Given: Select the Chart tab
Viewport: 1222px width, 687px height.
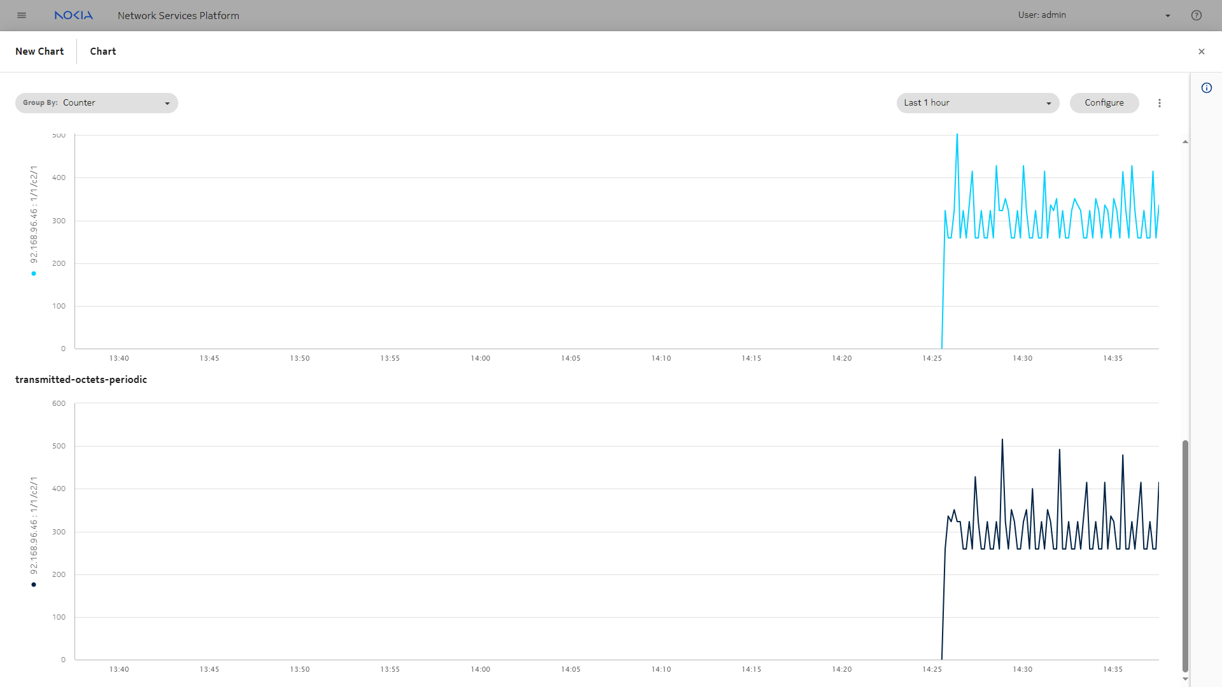Looking at the screenshot, I should coord(103,52).
